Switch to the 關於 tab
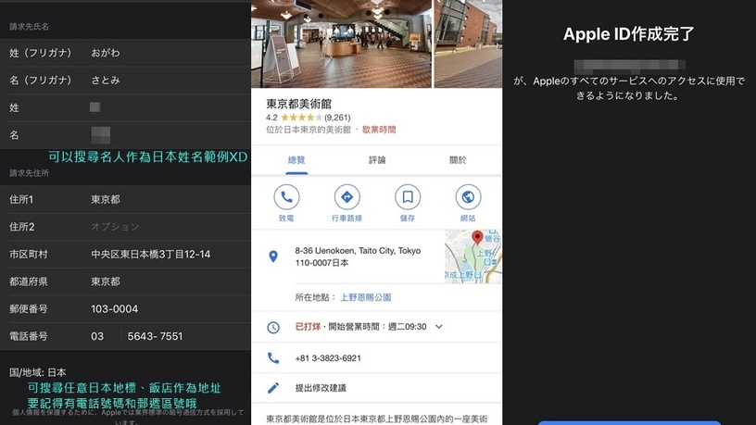 458,160
